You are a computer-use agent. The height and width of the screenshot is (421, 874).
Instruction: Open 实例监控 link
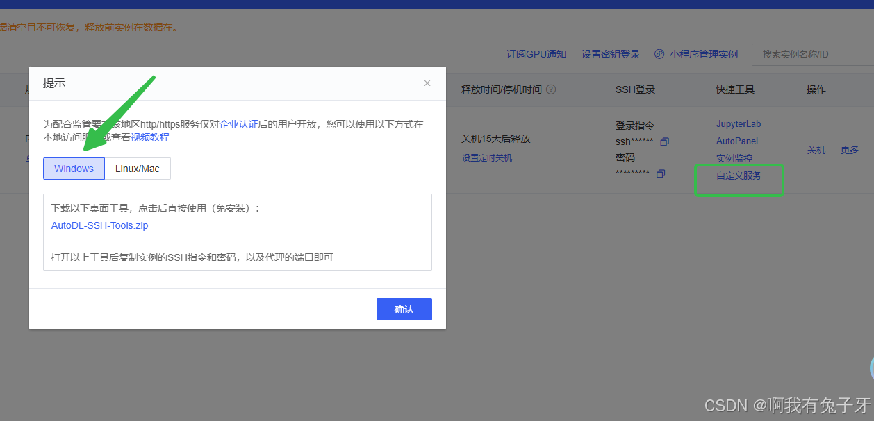(734, 159)
